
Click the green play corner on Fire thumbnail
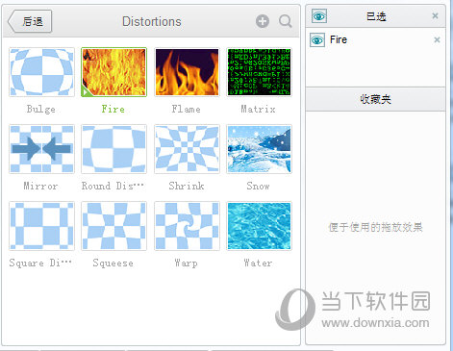pos(86,92)
